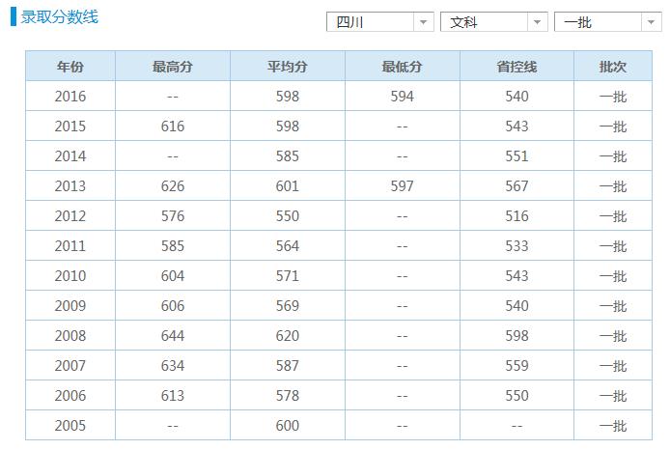The height and width of the screenshot is (450, 670).
Task: Click the 年份 column header
Action: 70,67
